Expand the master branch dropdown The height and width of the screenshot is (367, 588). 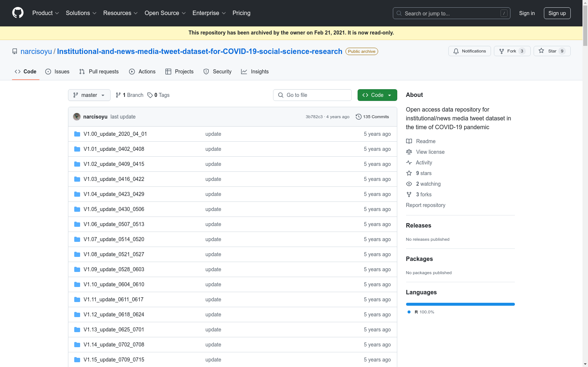(89, 95)
